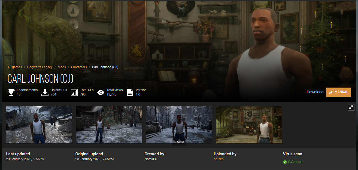Click the Endorsements trophy icon

pos(11,92)
